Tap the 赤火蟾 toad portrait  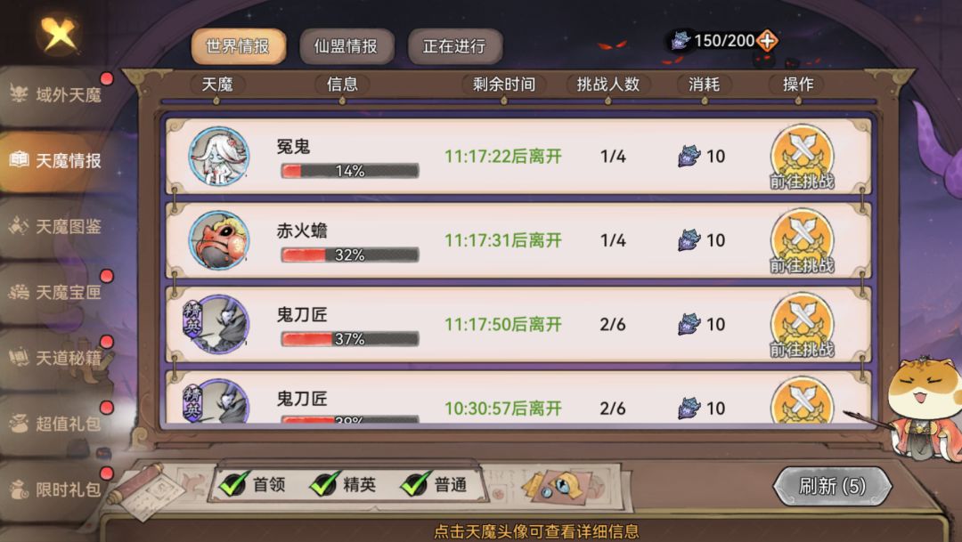pyautogui.click(x=219, y=240)
